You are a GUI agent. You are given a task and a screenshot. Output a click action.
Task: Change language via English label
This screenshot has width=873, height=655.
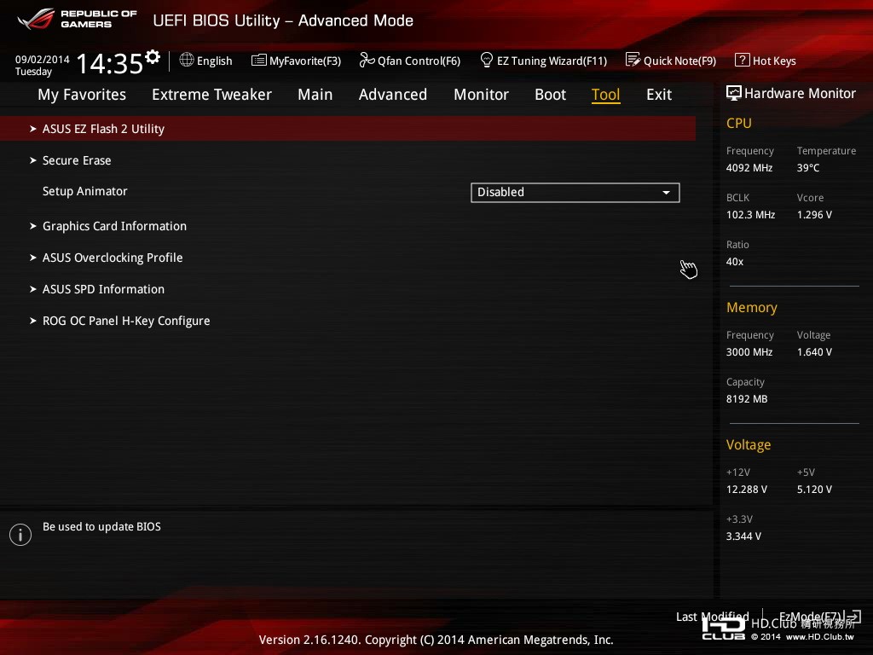tap(214, 61)
